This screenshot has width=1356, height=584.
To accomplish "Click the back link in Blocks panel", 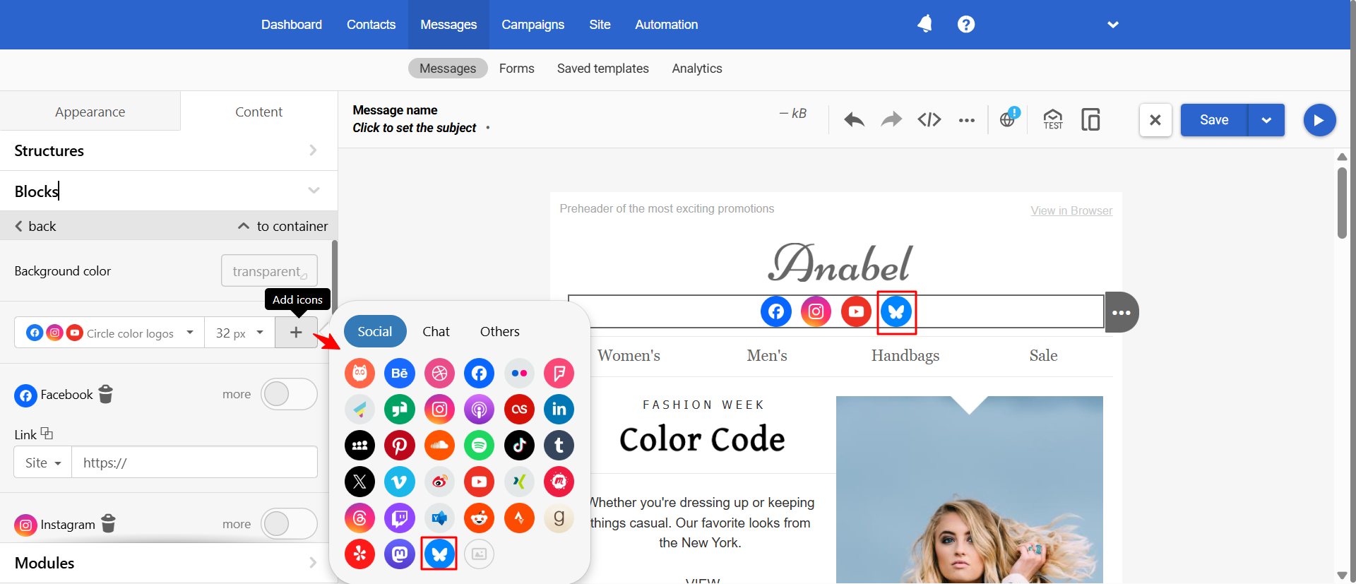I will point(35,226).
